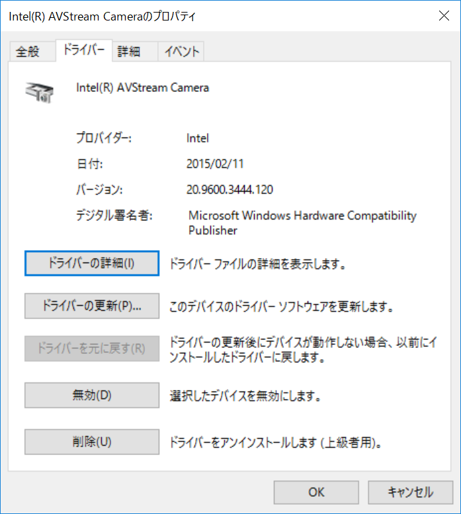Close the properties dialog window
The image size is (461, 514).
[444, 16]
